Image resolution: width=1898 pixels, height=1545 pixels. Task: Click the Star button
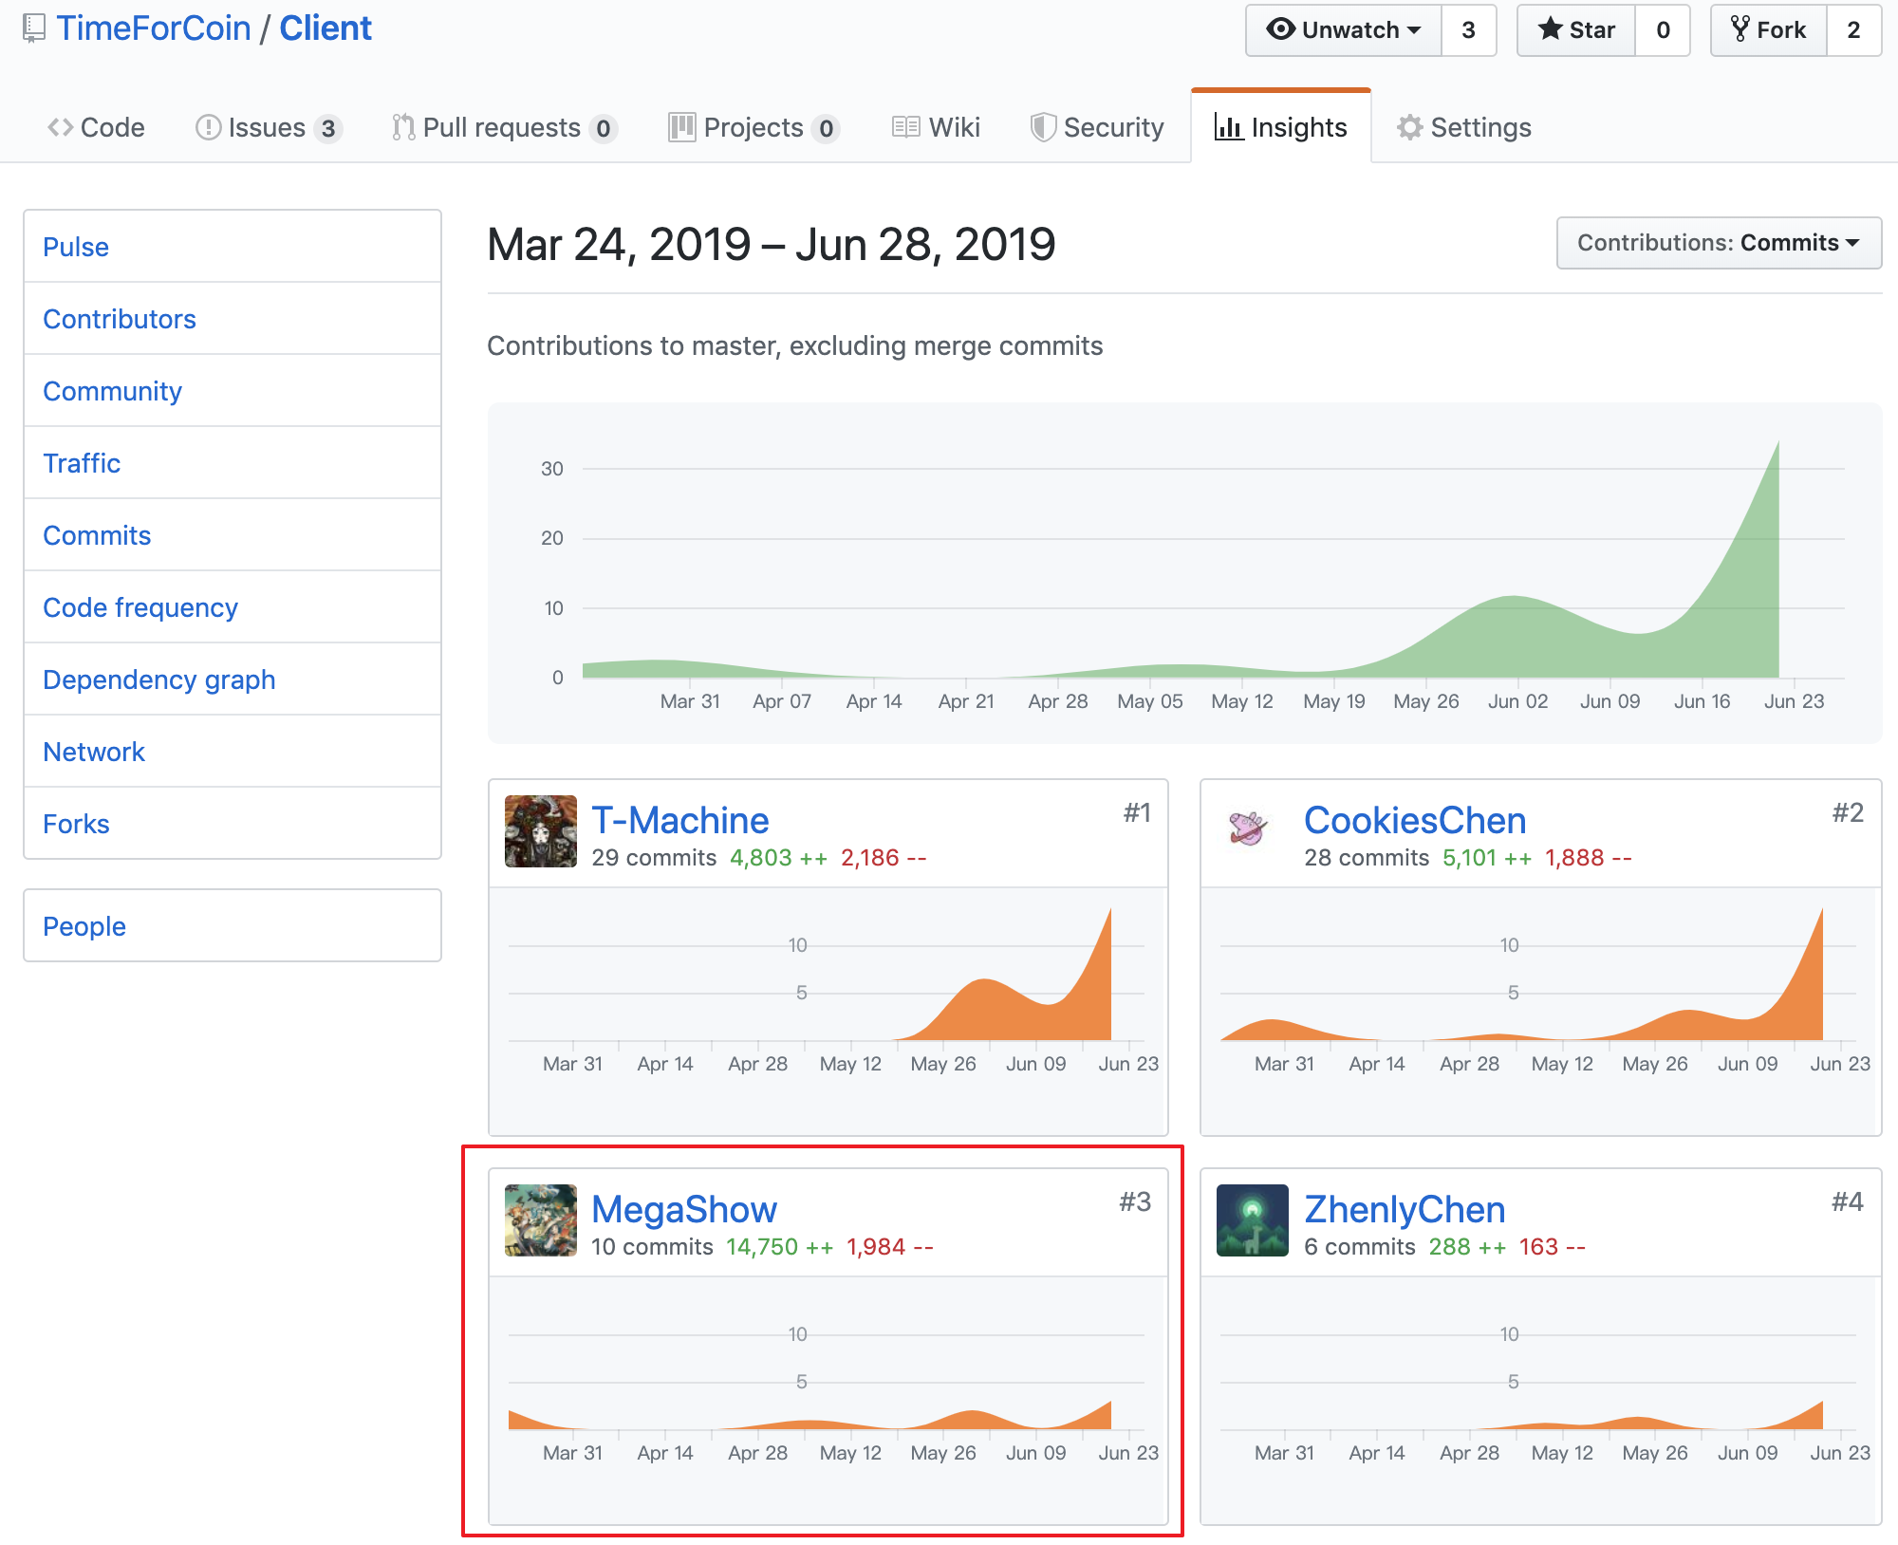click(1576, 30)
